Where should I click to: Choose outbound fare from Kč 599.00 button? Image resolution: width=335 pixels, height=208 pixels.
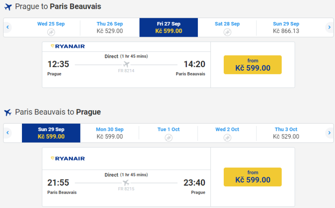click(252, 65)
